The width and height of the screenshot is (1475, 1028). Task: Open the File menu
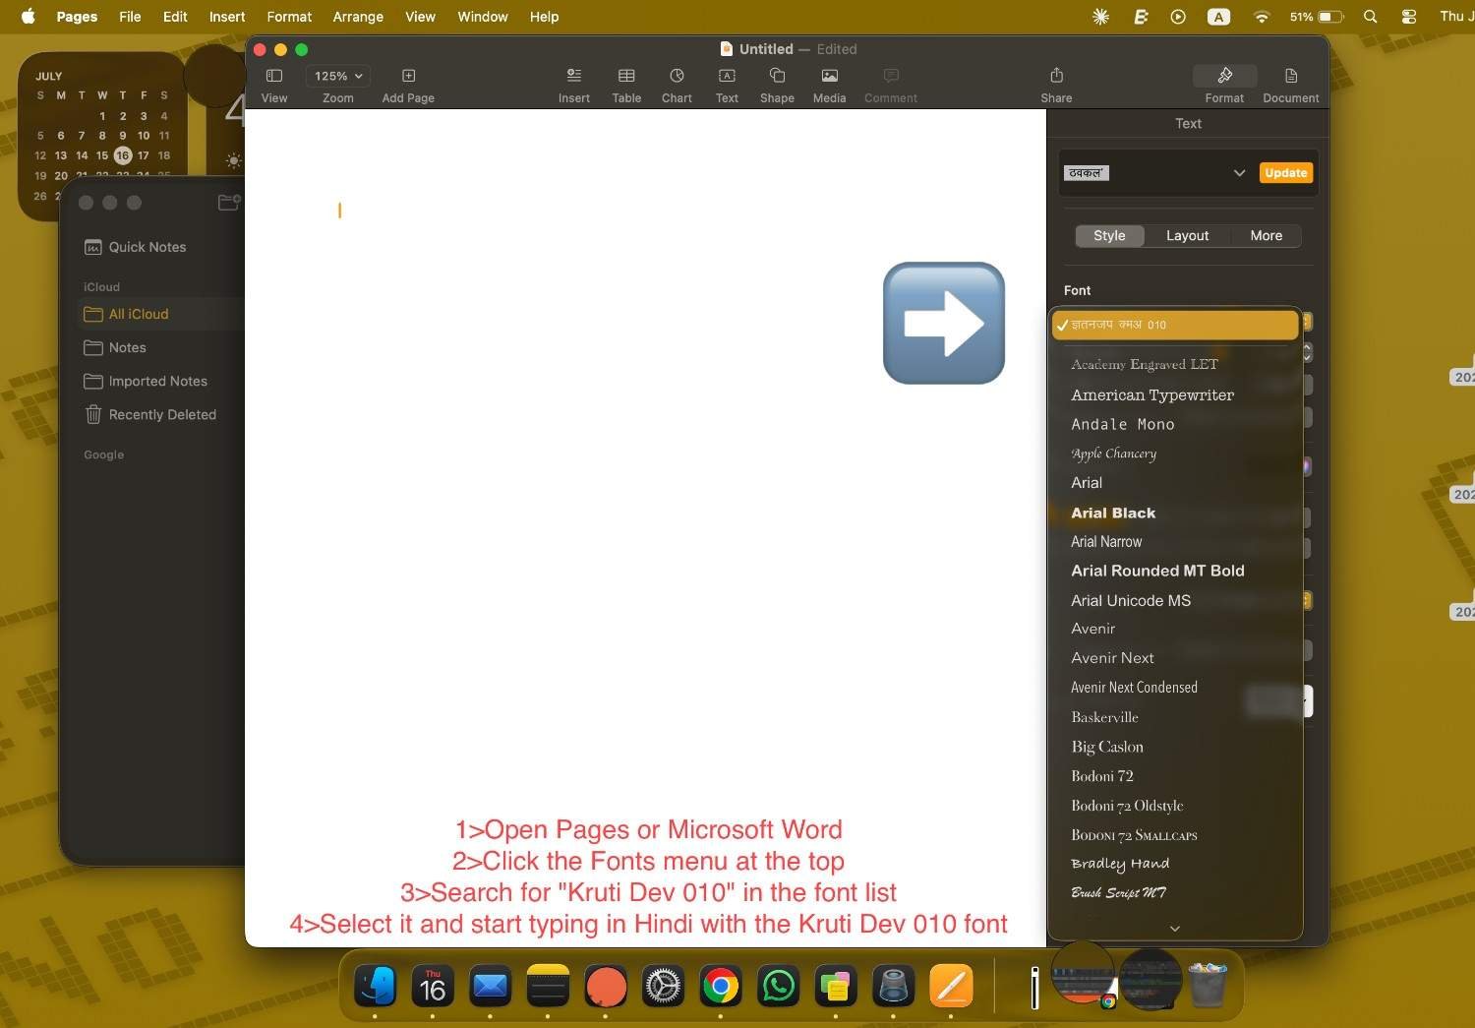point(130,17)
